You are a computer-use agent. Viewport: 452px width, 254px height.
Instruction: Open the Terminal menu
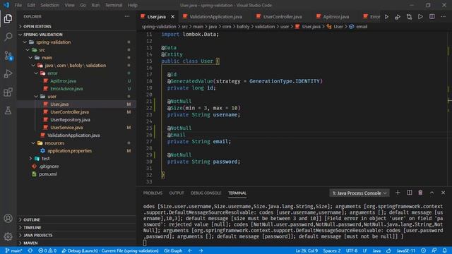tap(114, 5)
